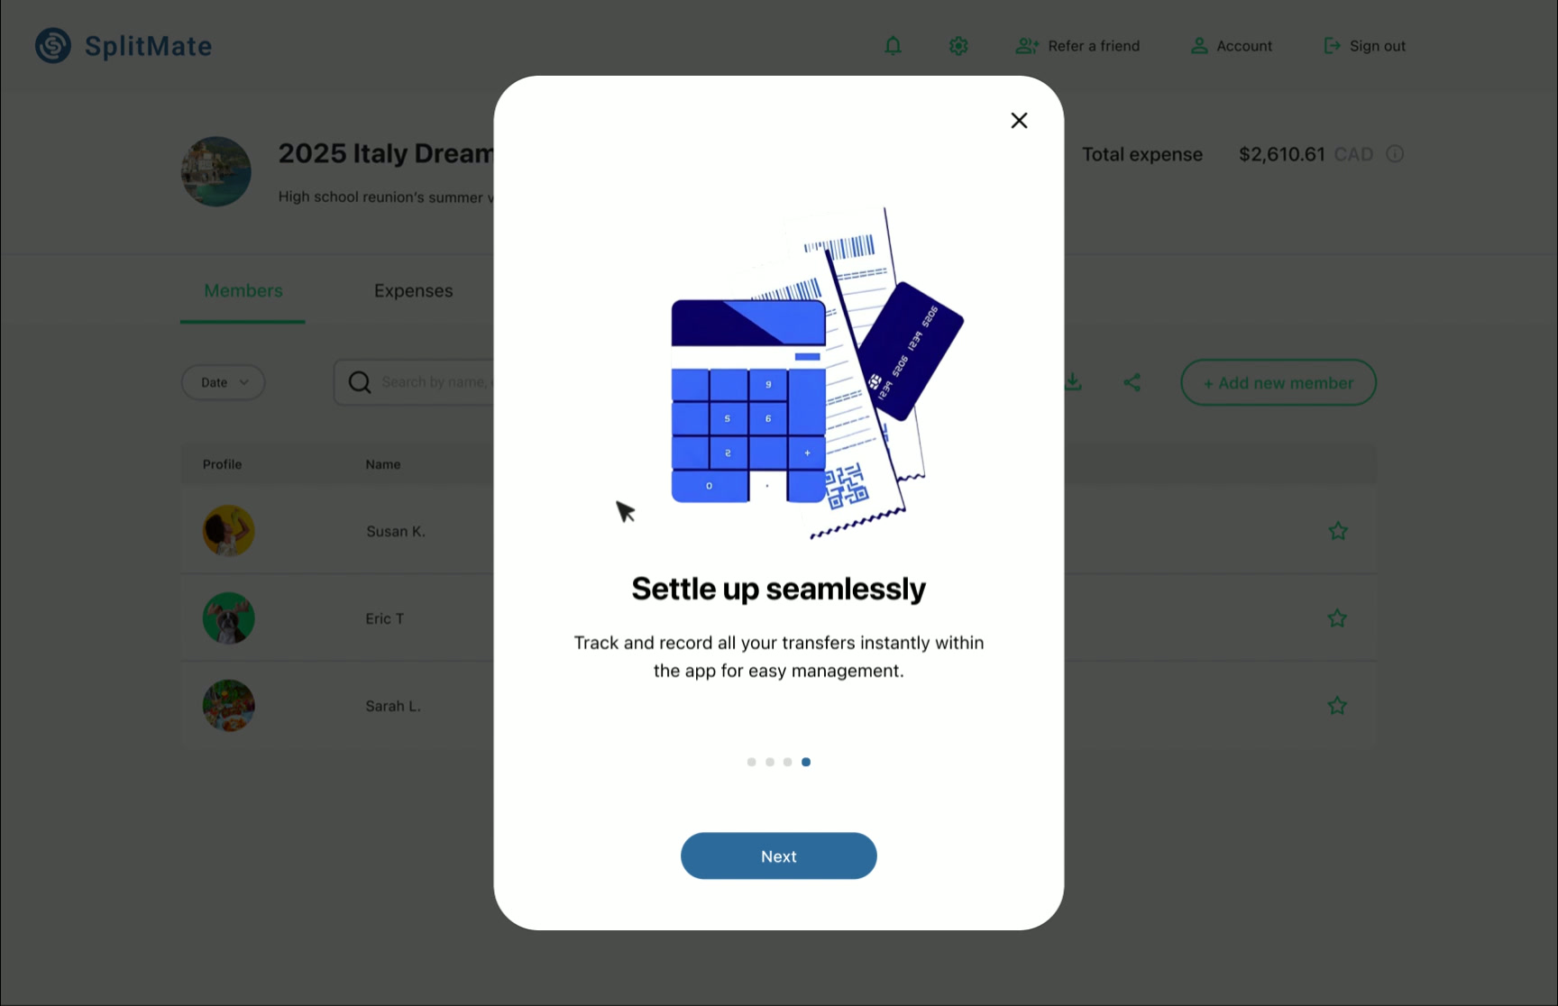The height and width of the screenshot is (1006, 1558).
Task: Toggle favorite star for Eric T
Action: click(x=1337, y=618)
